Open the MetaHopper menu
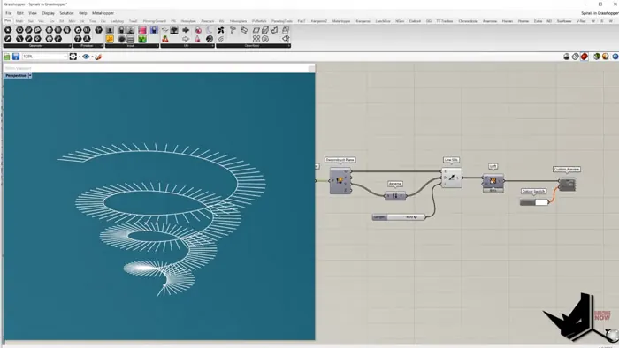619x348 pixels. 103,13
